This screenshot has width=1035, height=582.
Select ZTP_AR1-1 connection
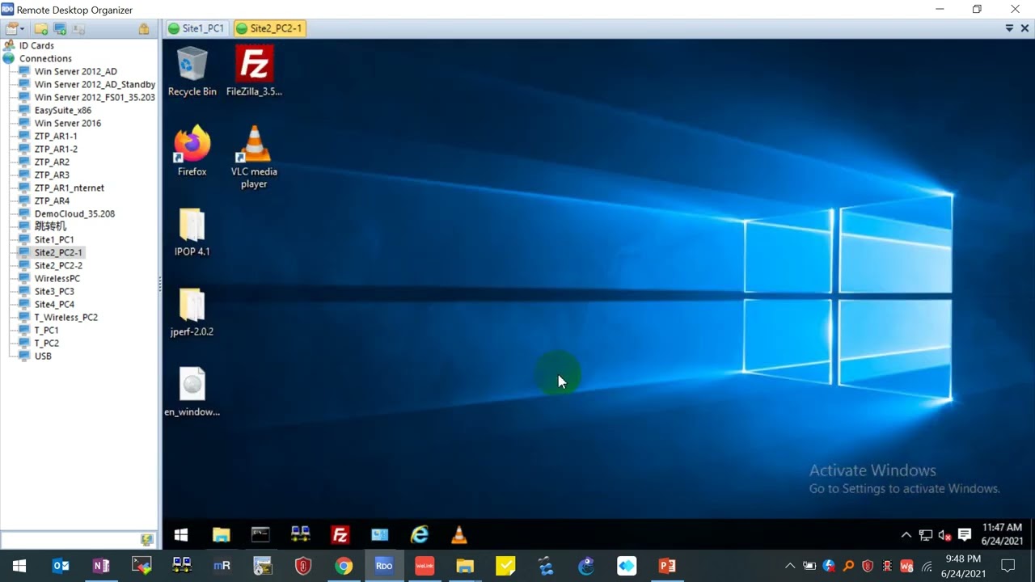tap(56, 137)
